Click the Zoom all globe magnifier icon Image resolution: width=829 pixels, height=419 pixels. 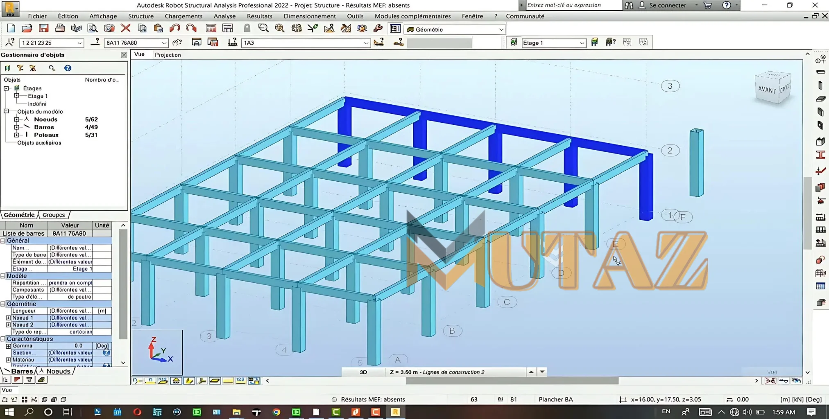click(x=280, y=28)
